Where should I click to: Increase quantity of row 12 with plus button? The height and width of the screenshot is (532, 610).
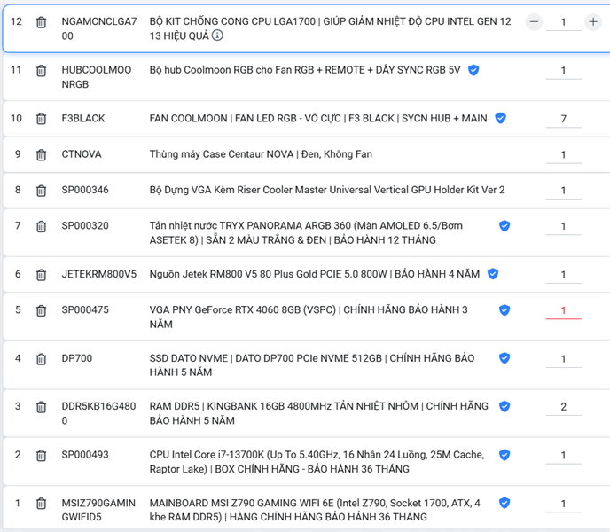pyautogui.click(x=593, y=21)
